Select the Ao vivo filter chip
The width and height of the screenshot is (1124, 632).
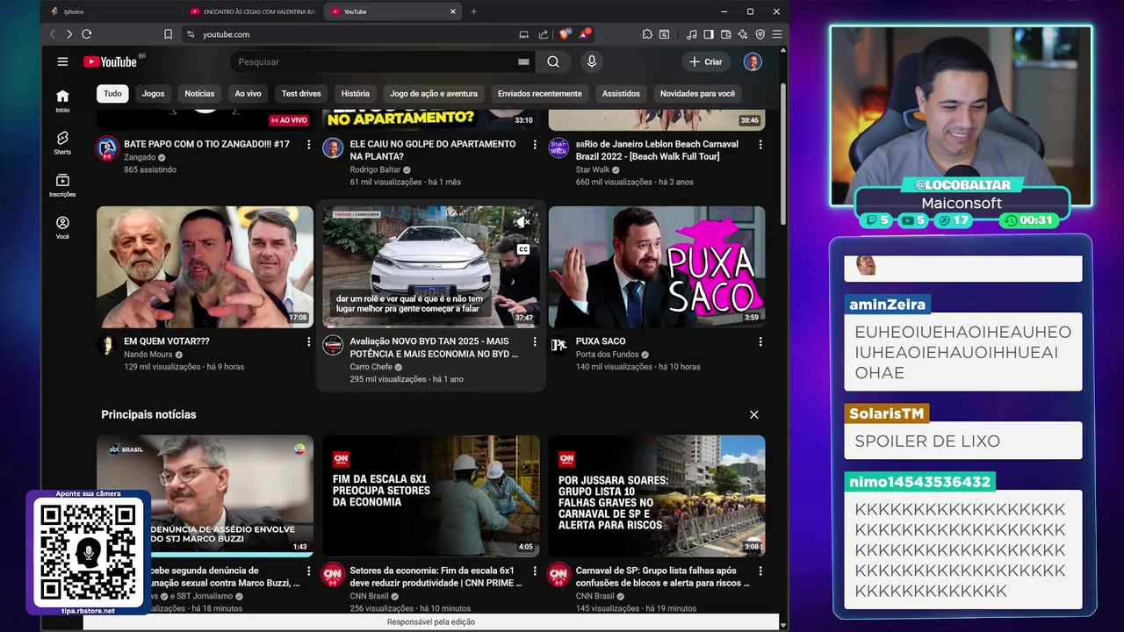click(248, 93)
